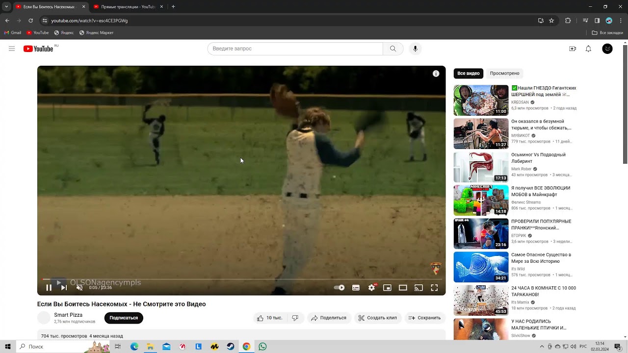The height and width of the screenshot is (353, 628).
Task: Open WhatsApp from the taskbar
Action: pyautogui.click(x=262, y=347)
